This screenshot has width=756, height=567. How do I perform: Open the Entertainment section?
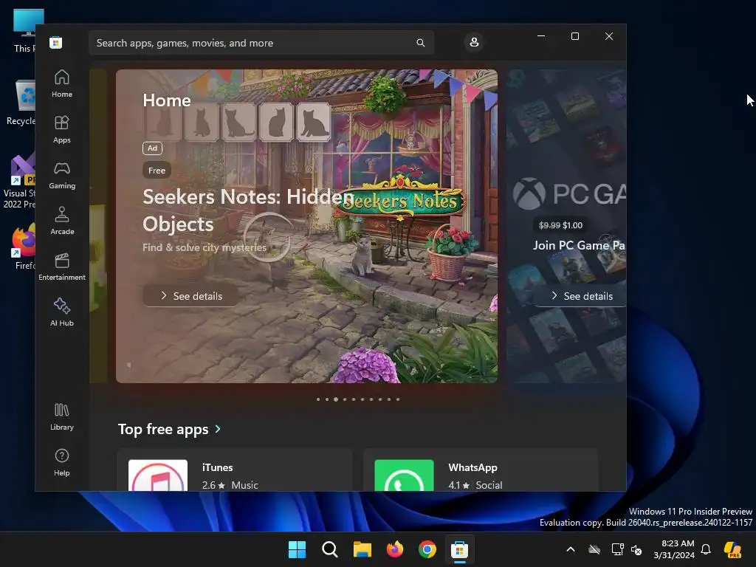pos(62,267)
